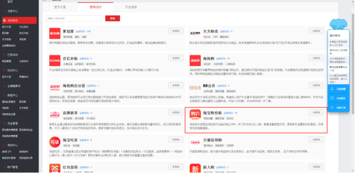Click 去报名 on the 淘抢购自运营 card

176,85
